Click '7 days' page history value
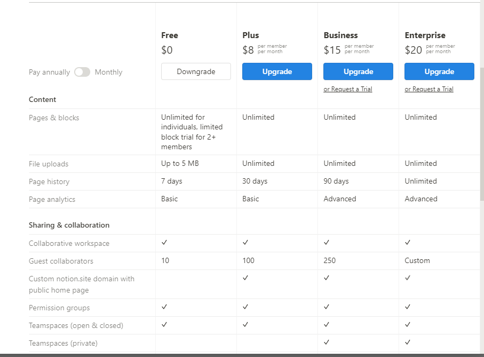Screen dimensions: 484x357 pos(171,181)
